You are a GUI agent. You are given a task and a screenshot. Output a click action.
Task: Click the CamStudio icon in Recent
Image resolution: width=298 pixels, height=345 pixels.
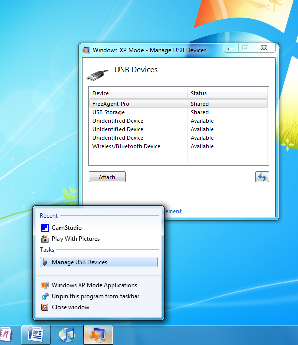(x=45, y=228)
